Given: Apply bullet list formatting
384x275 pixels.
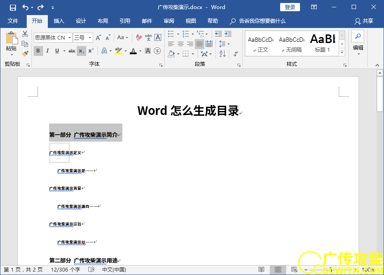Looking at the screenshot, I should (x=171, y=34).
